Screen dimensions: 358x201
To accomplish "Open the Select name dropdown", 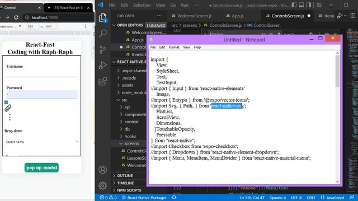I will [x=41, y=142].
